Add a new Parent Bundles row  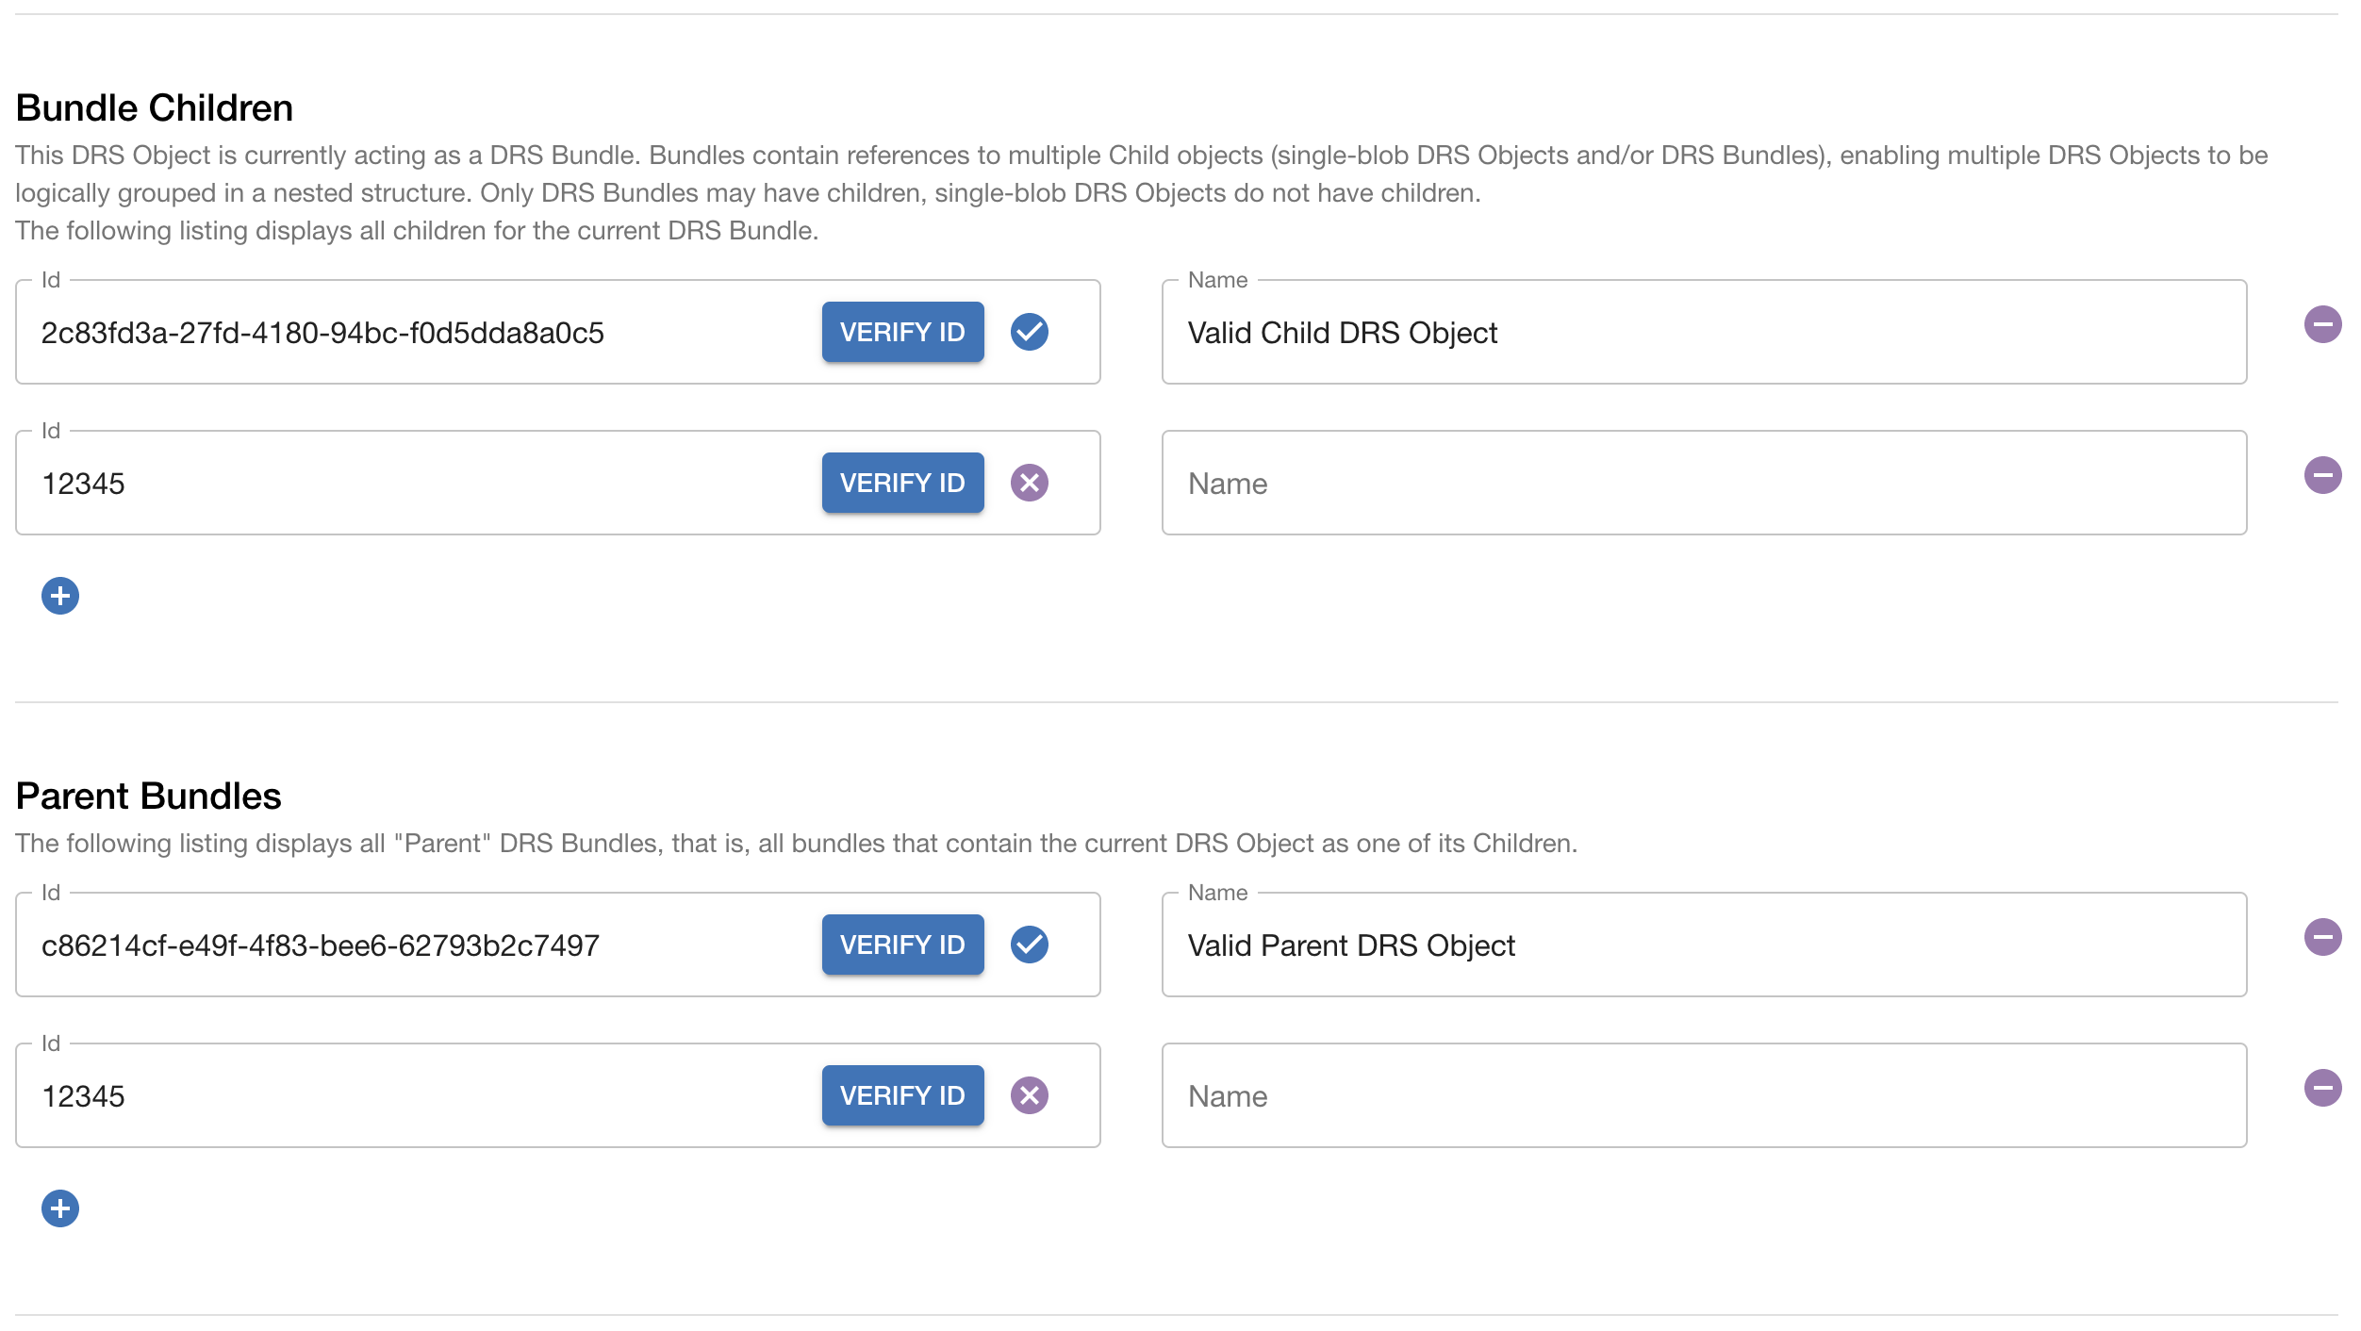coord(60,1208)
